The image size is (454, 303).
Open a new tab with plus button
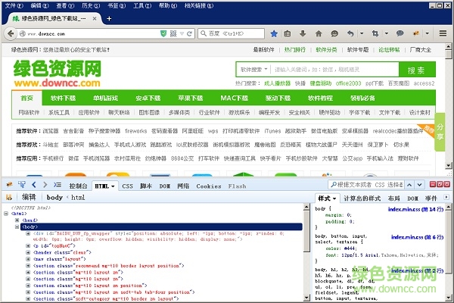(109, 18)
